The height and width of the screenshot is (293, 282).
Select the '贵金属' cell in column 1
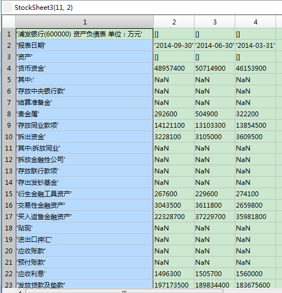click(x=84, y=114)
